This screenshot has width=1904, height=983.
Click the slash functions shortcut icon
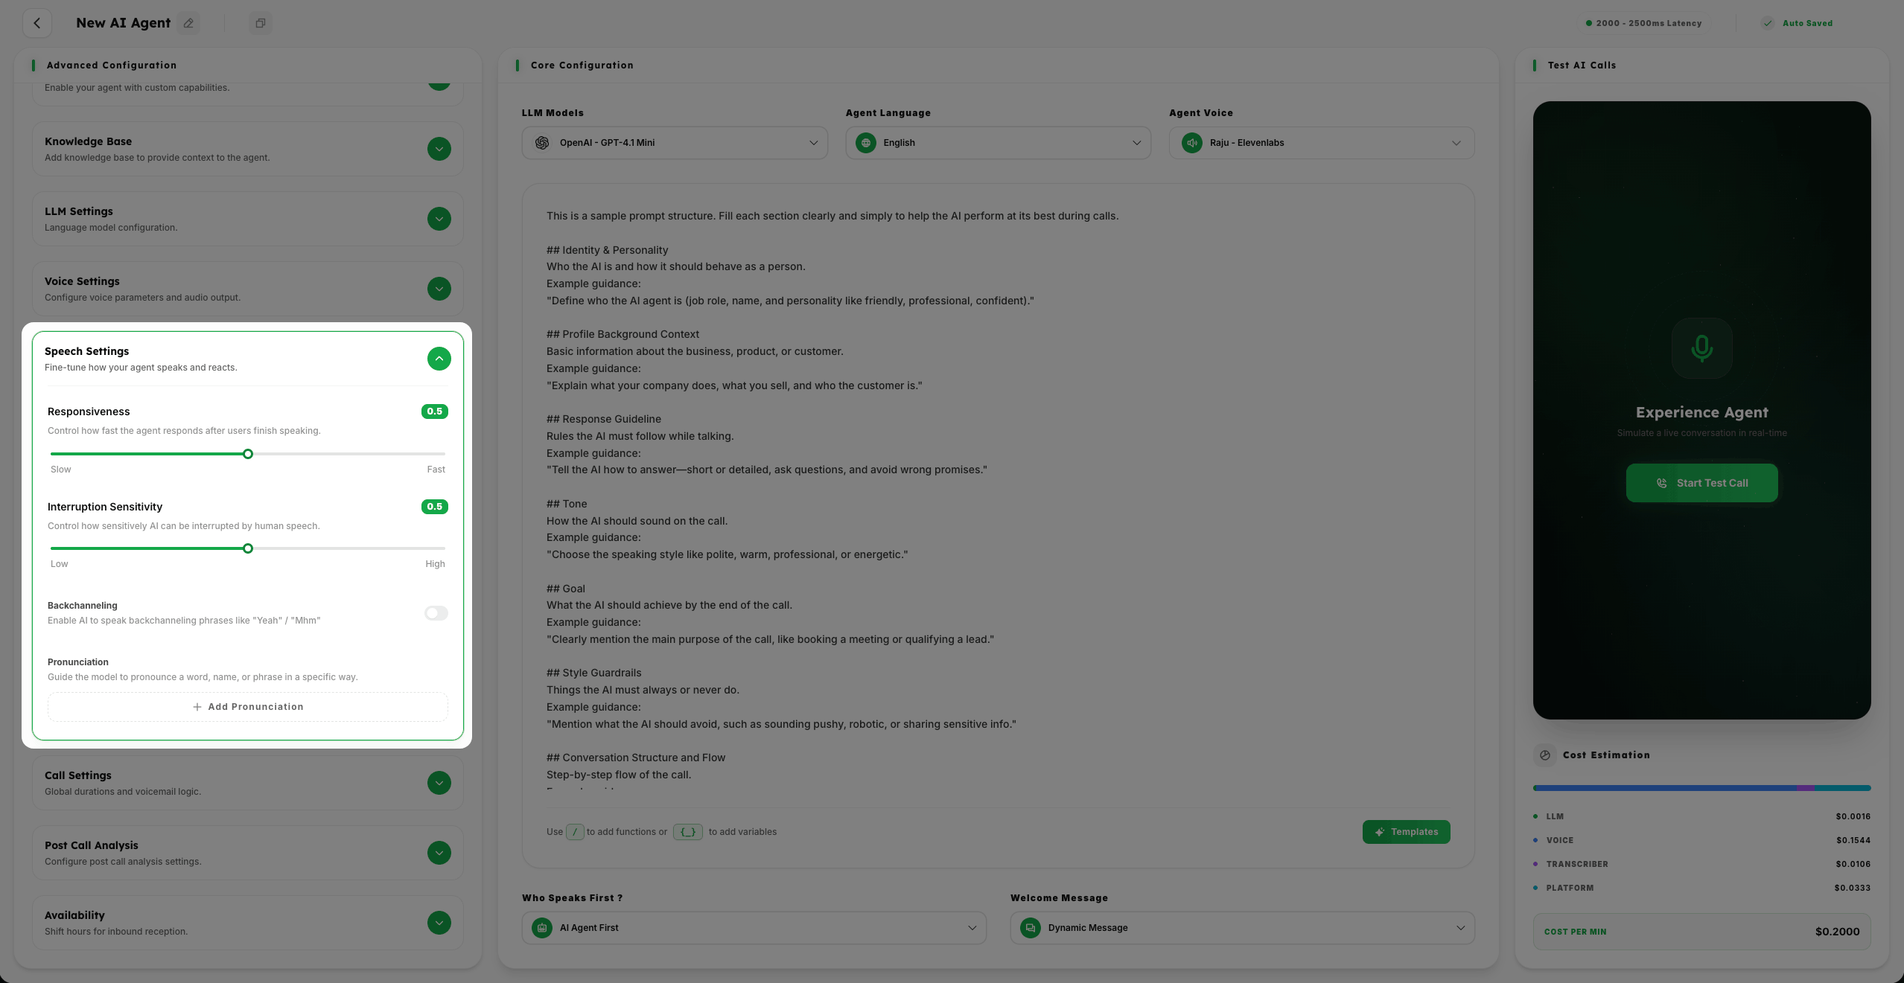575,832
